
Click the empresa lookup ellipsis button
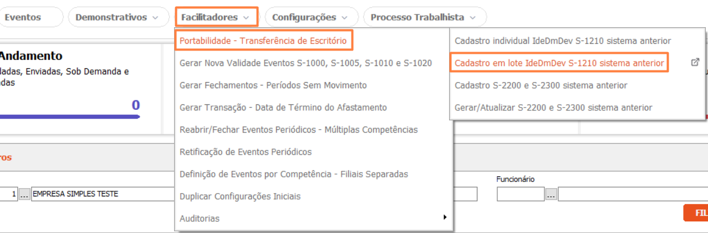point(24,194)
